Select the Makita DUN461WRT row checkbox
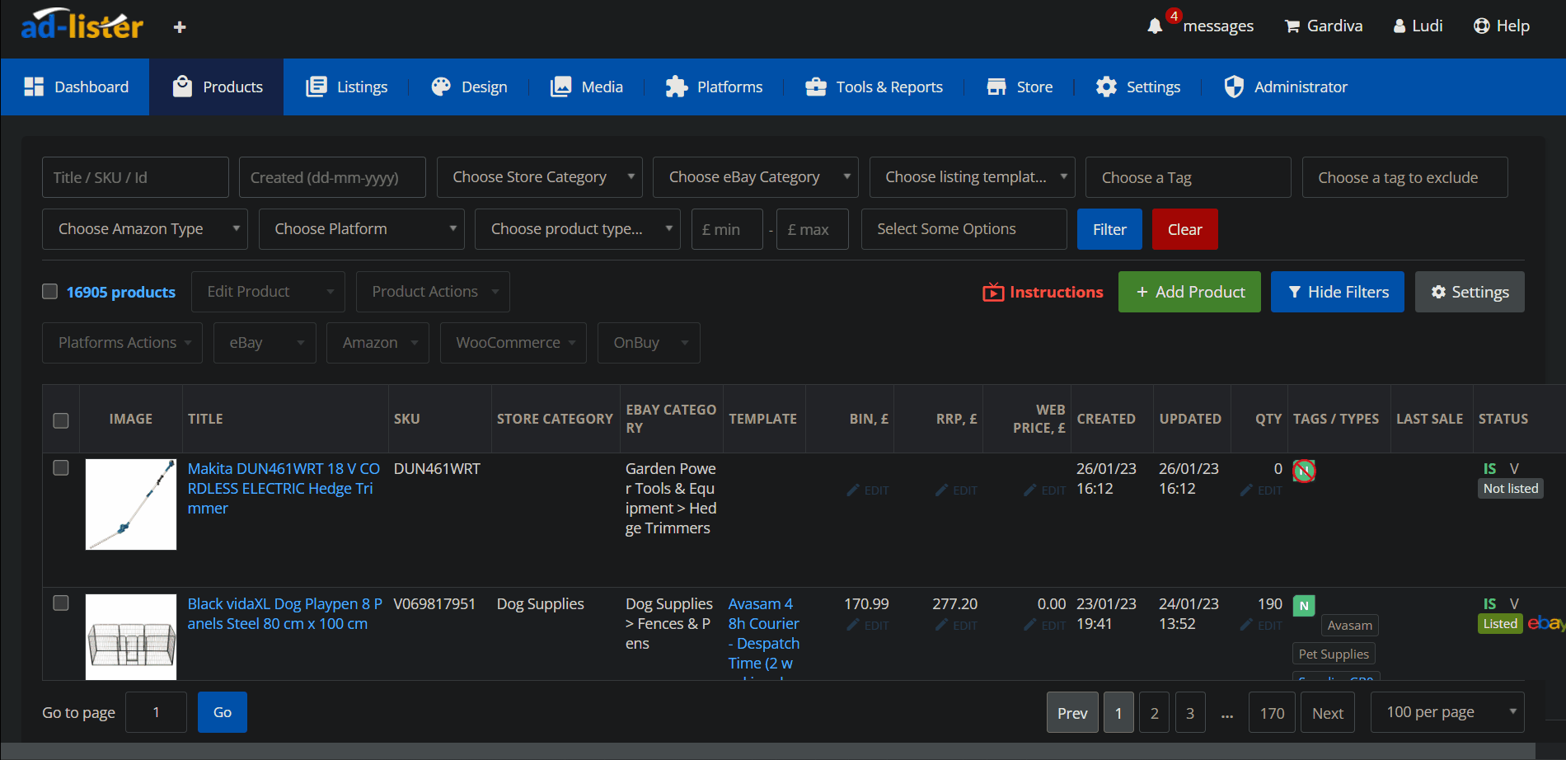This screenshot has width=1566, height=760. point(61,467)
